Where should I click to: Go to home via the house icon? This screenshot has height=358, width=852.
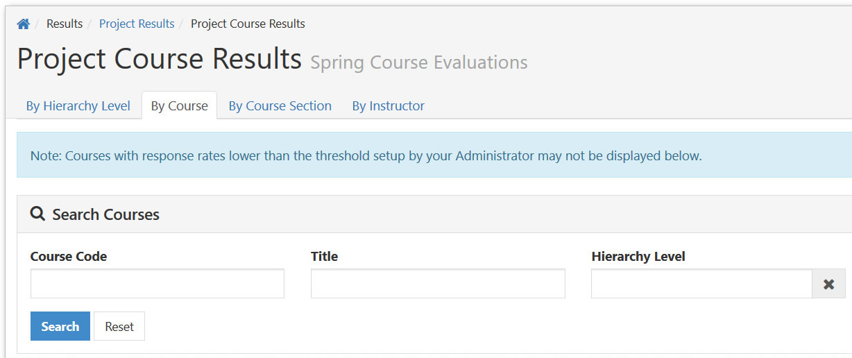point(23,24)
